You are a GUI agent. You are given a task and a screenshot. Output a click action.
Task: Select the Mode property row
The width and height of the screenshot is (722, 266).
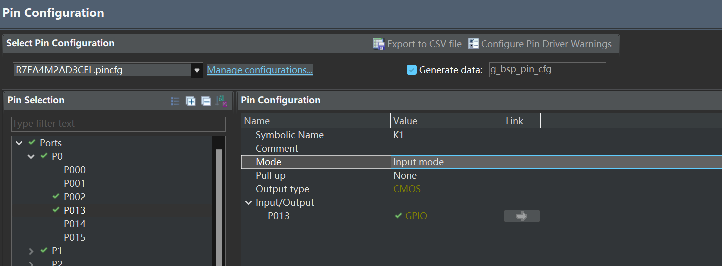481,162
